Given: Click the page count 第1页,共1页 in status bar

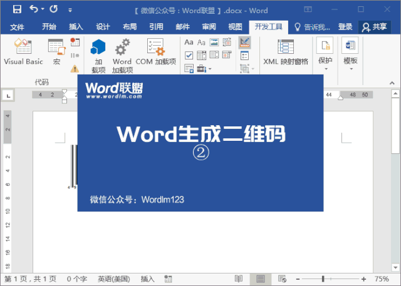Looking at the screenshot, I should coord(30,279).
